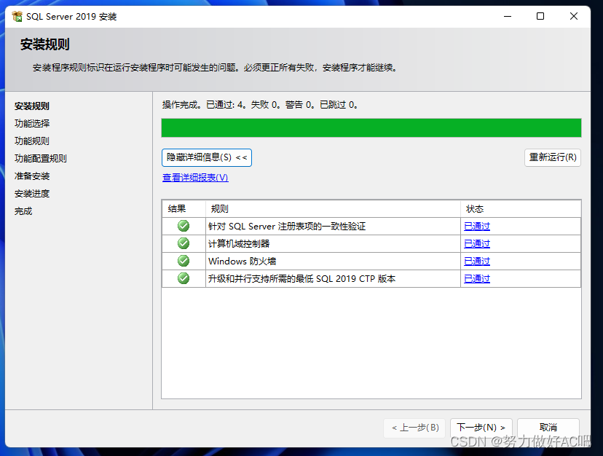The height and width of the screenshot is (456, 603).
Task: Select 功能选择 step in sidebar
Action: tap(32, 124)
